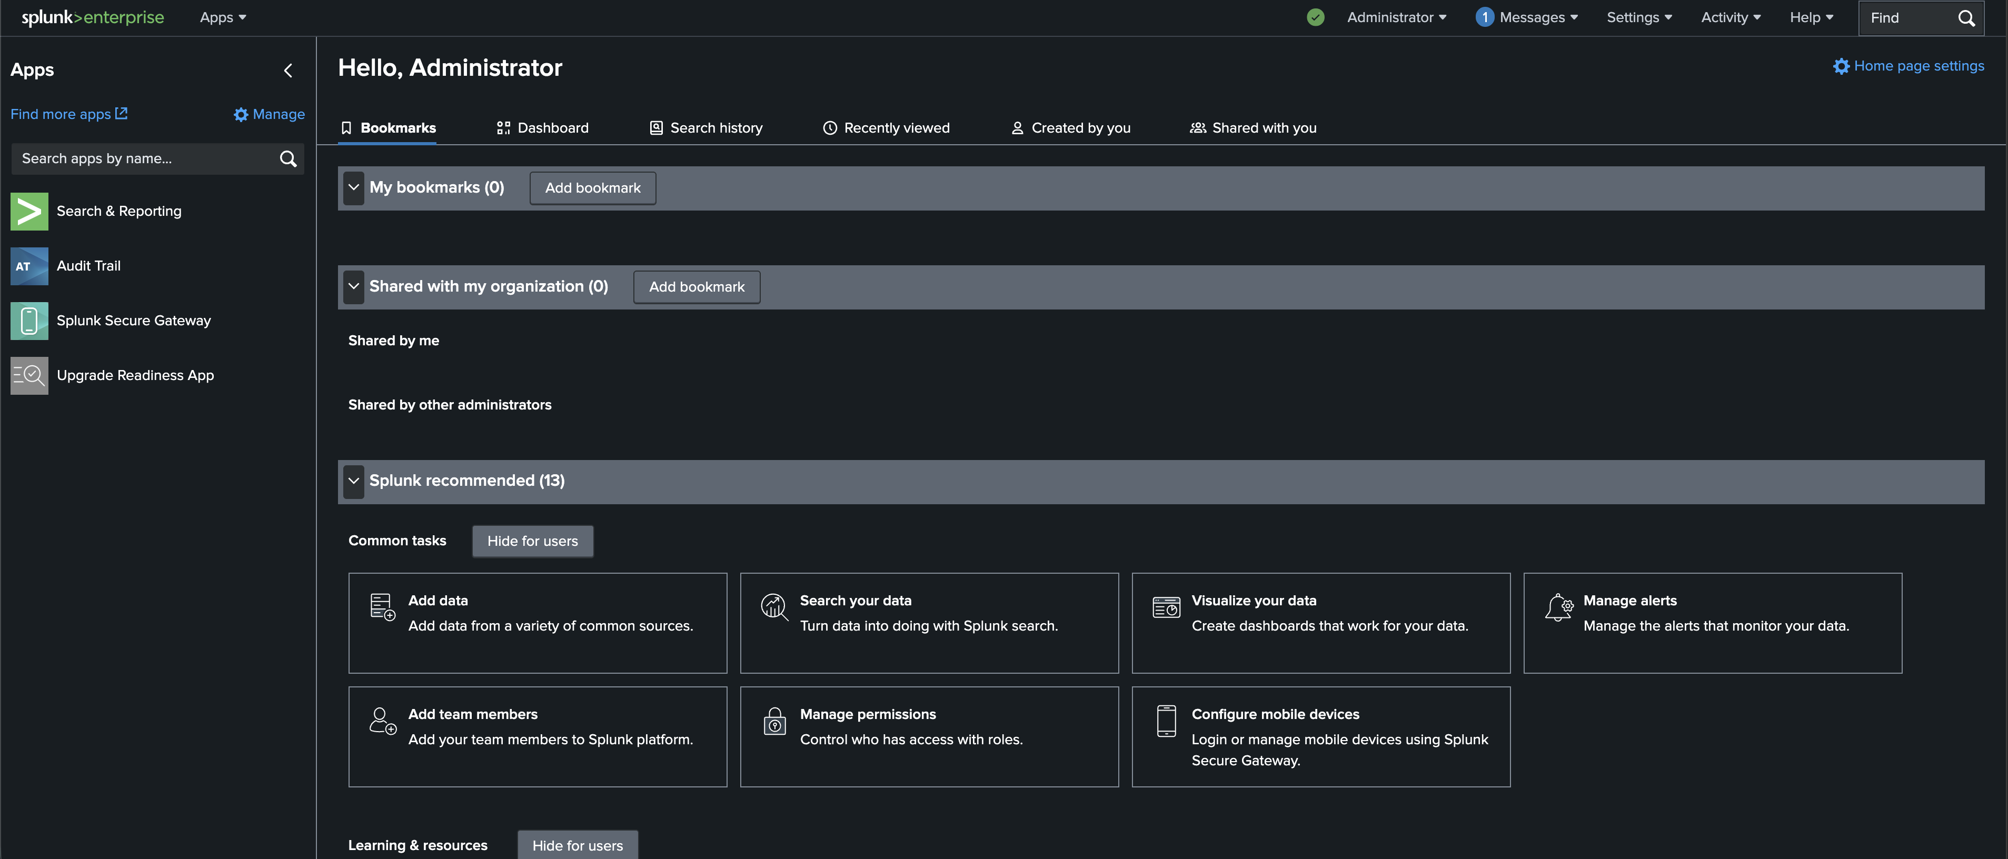The image size is (2008, 859).
Task: Open the Add team members card title
Action: 472,714
